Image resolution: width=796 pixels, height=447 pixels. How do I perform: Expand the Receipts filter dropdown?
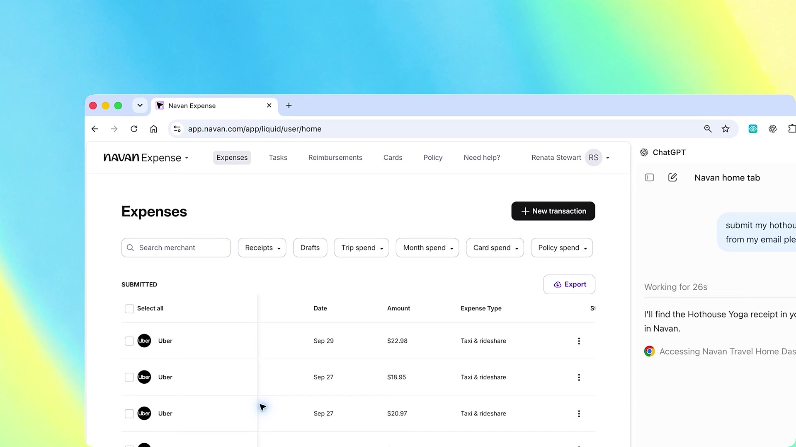[x=262, y=248]
